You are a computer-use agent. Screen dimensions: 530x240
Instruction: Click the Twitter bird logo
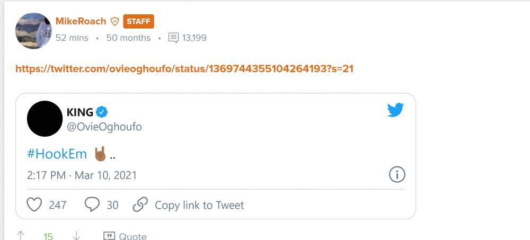[x=395, y=110]
